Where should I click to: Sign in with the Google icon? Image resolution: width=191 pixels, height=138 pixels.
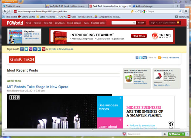[35, 49]
